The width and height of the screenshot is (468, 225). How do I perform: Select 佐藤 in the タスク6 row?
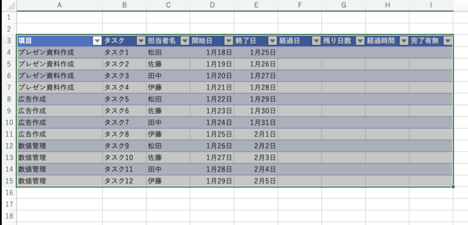[168, 111]
